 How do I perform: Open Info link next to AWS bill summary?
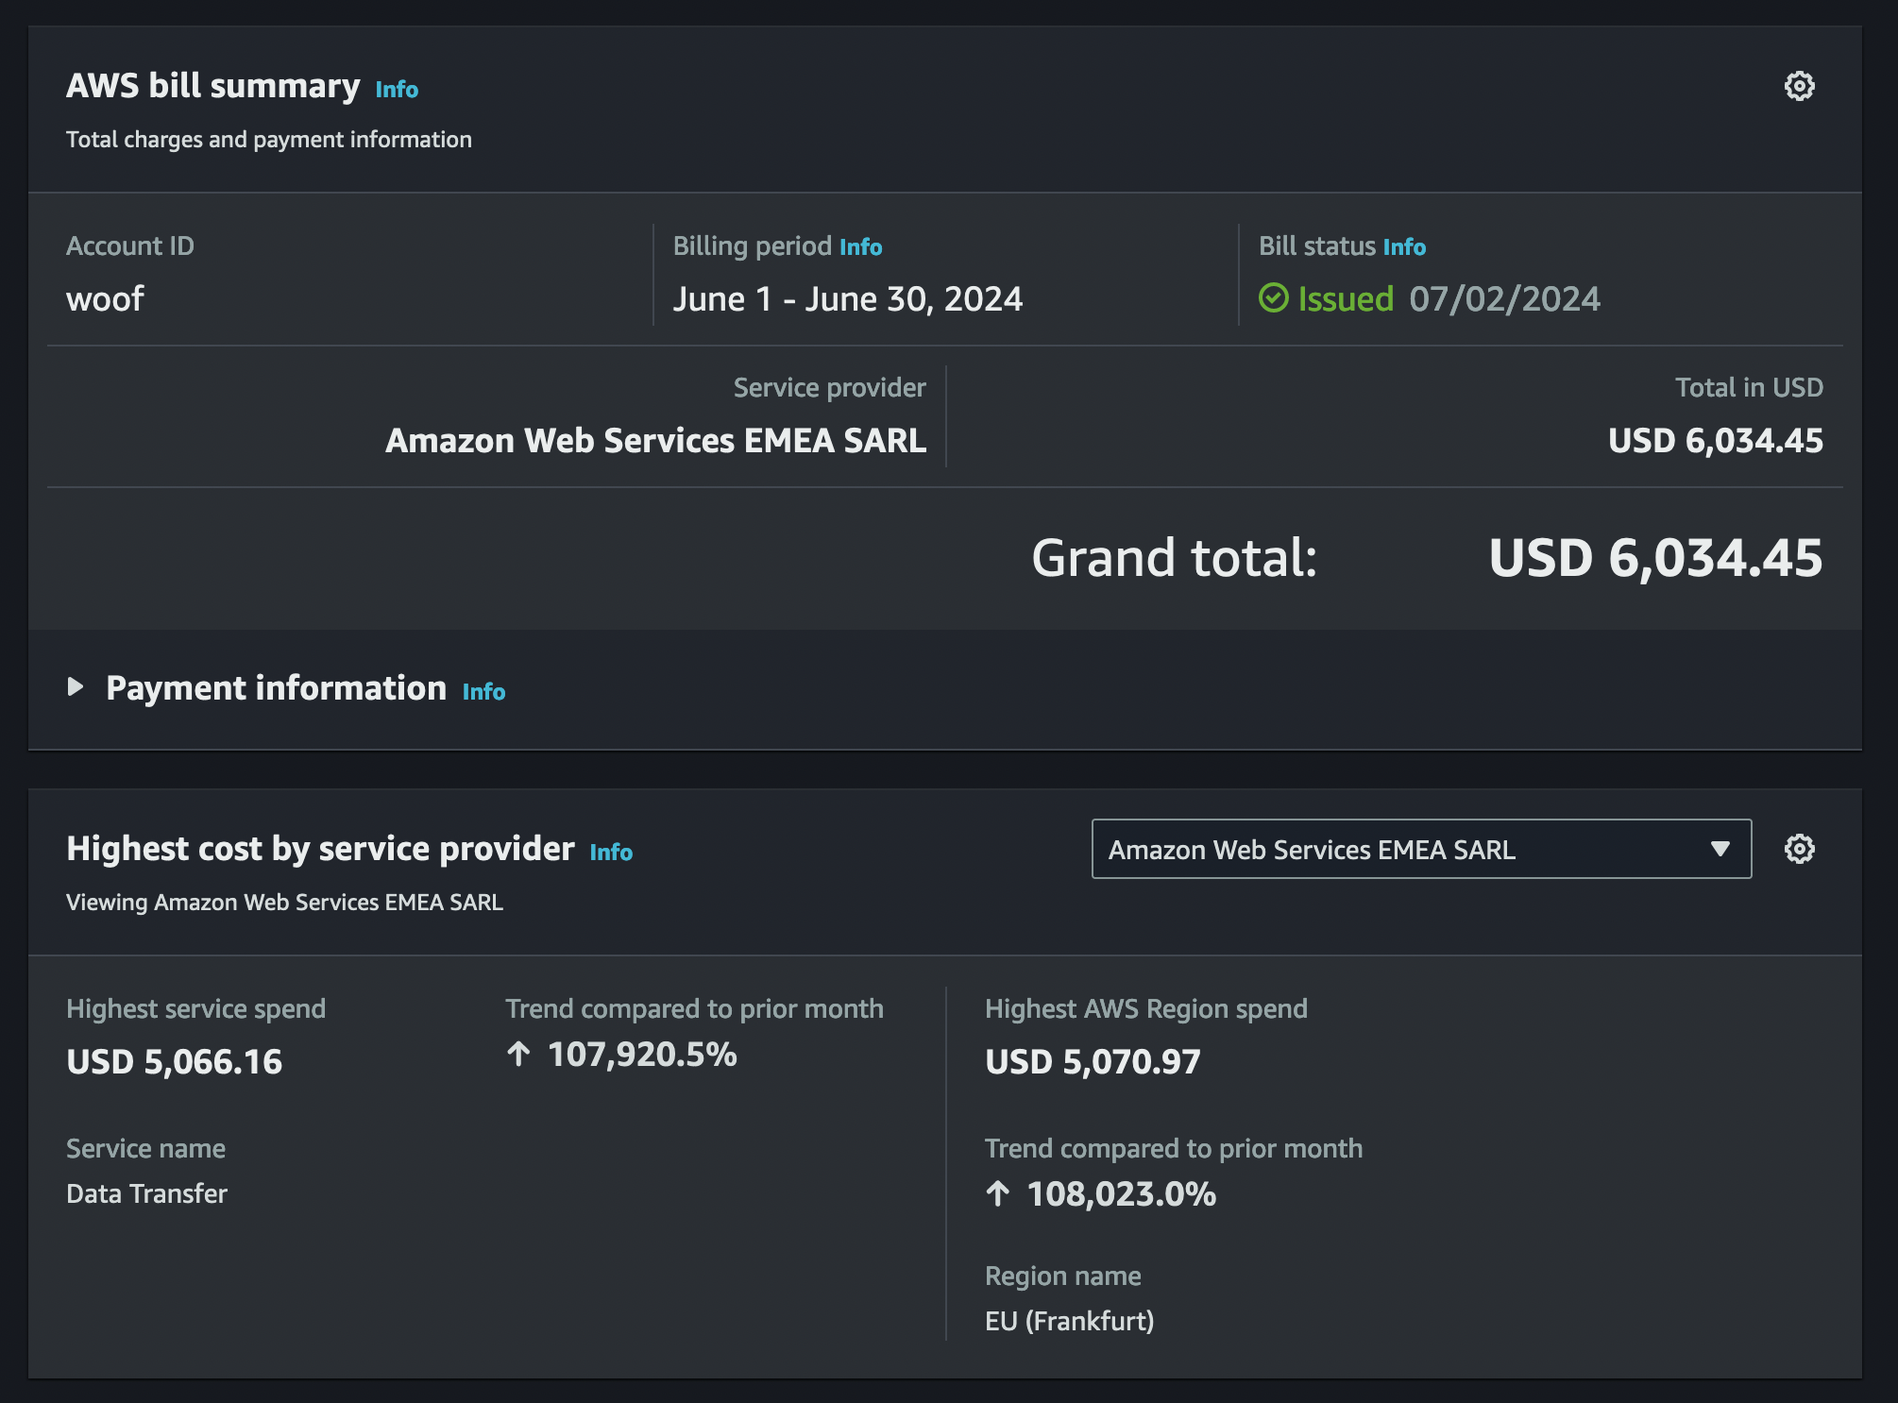[397, 89]
